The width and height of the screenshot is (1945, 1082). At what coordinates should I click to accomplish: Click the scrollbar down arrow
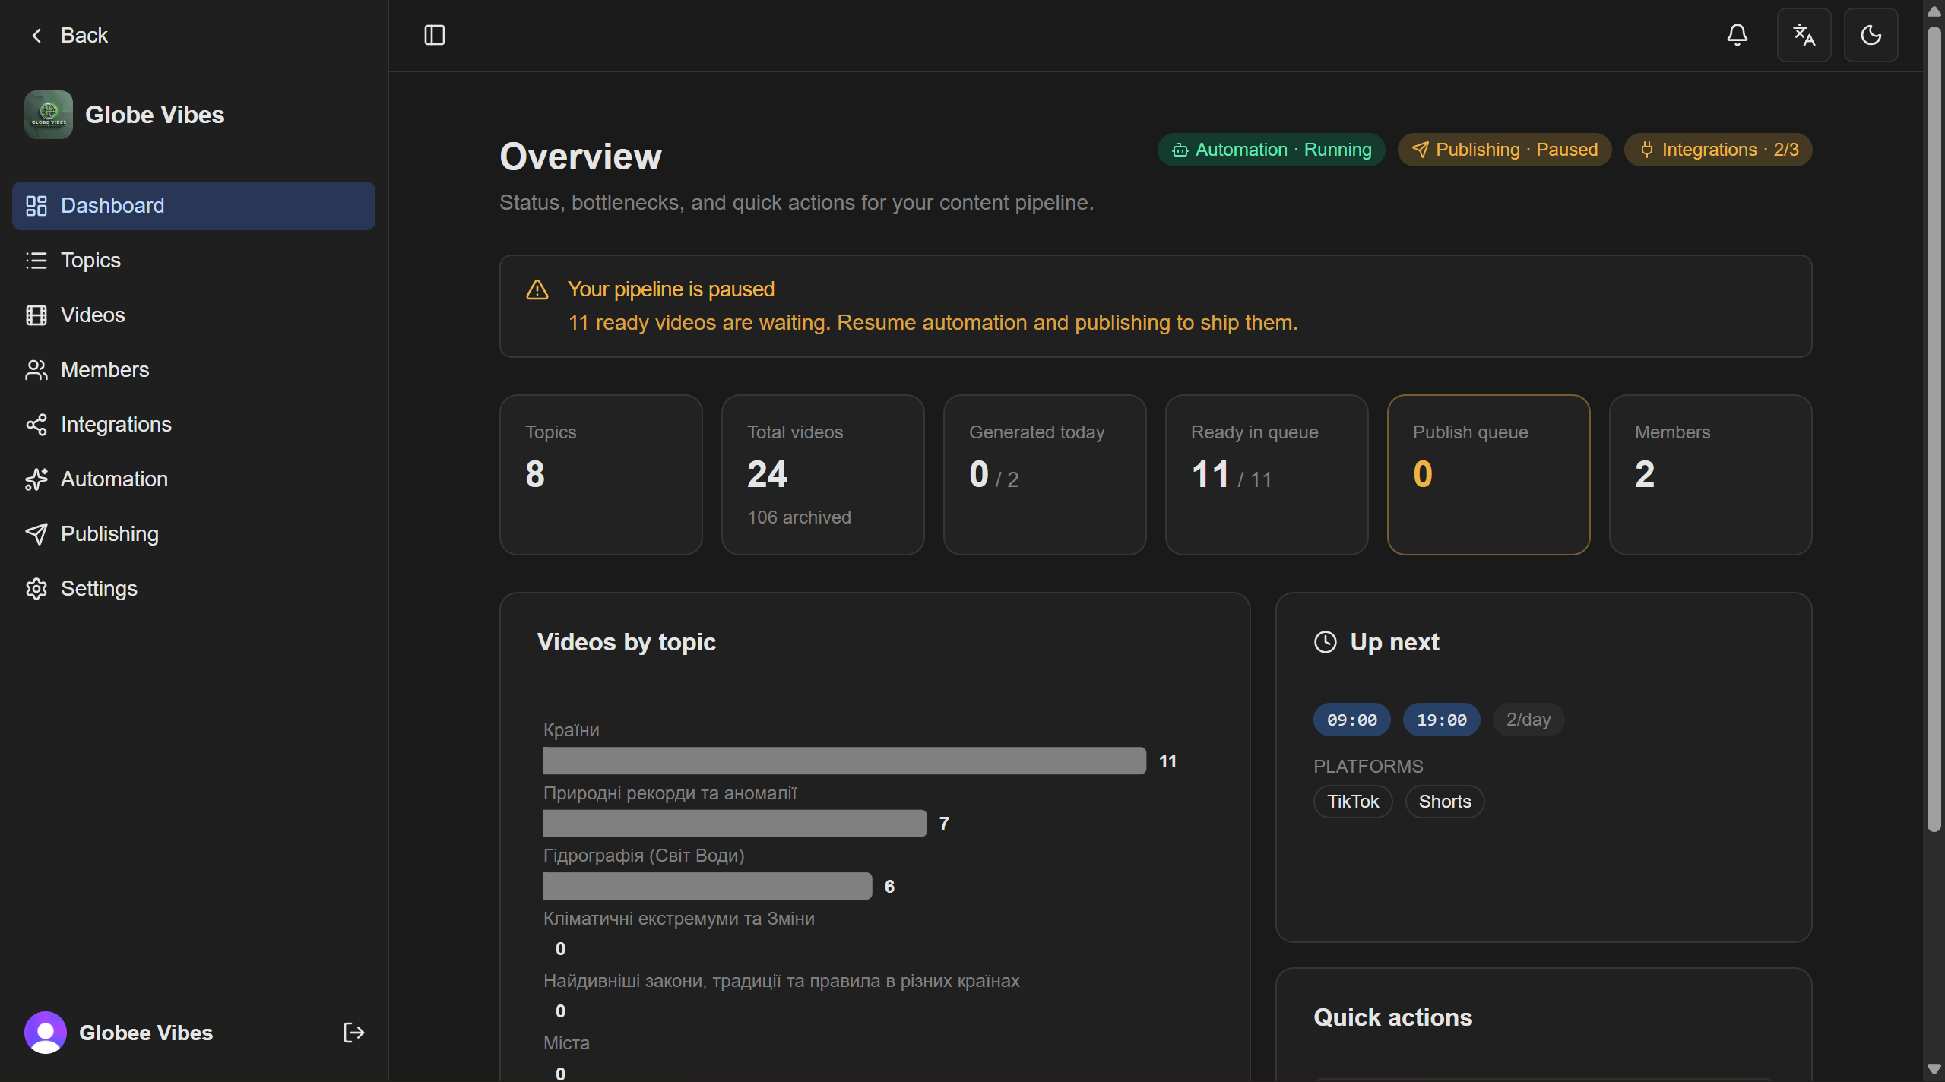tap(1934, 1070)
